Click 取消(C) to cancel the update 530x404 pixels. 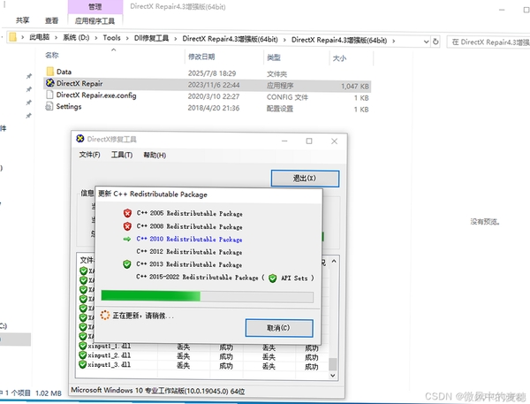[279, 328]
